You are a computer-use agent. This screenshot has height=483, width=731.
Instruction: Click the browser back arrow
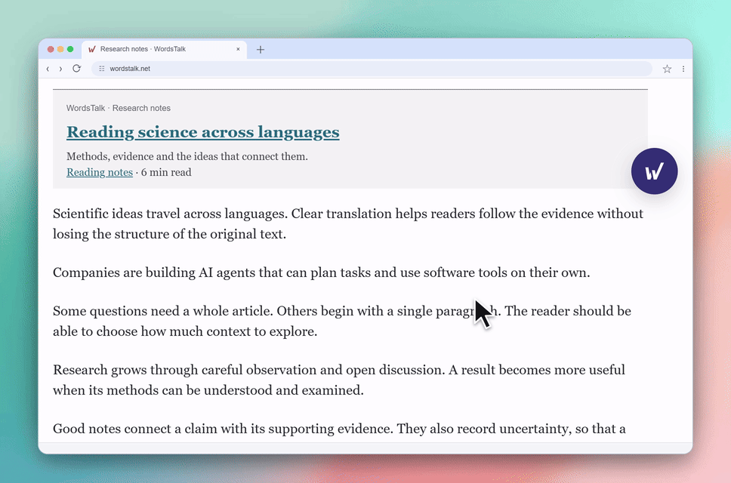click(x=48, y=69)
